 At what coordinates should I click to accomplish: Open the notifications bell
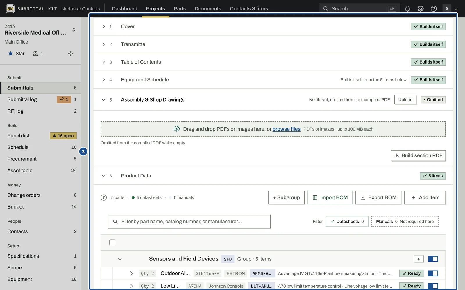coord(407,9)
